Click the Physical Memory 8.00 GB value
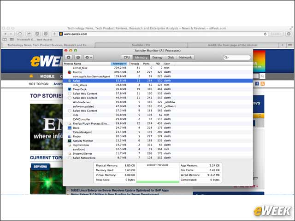This screenshot has height=221, width=295. (x=130, y=166)
